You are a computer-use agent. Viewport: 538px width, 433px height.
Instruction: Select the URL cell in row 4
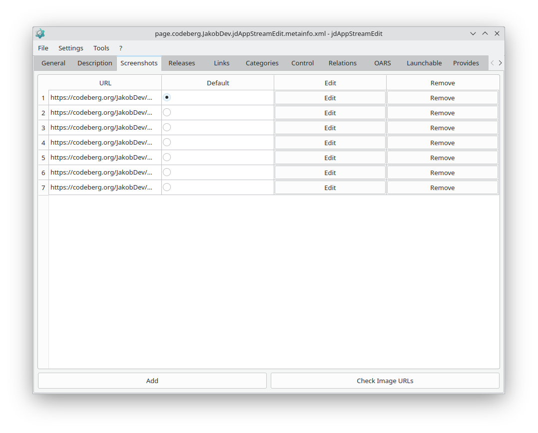click(105, 143)
